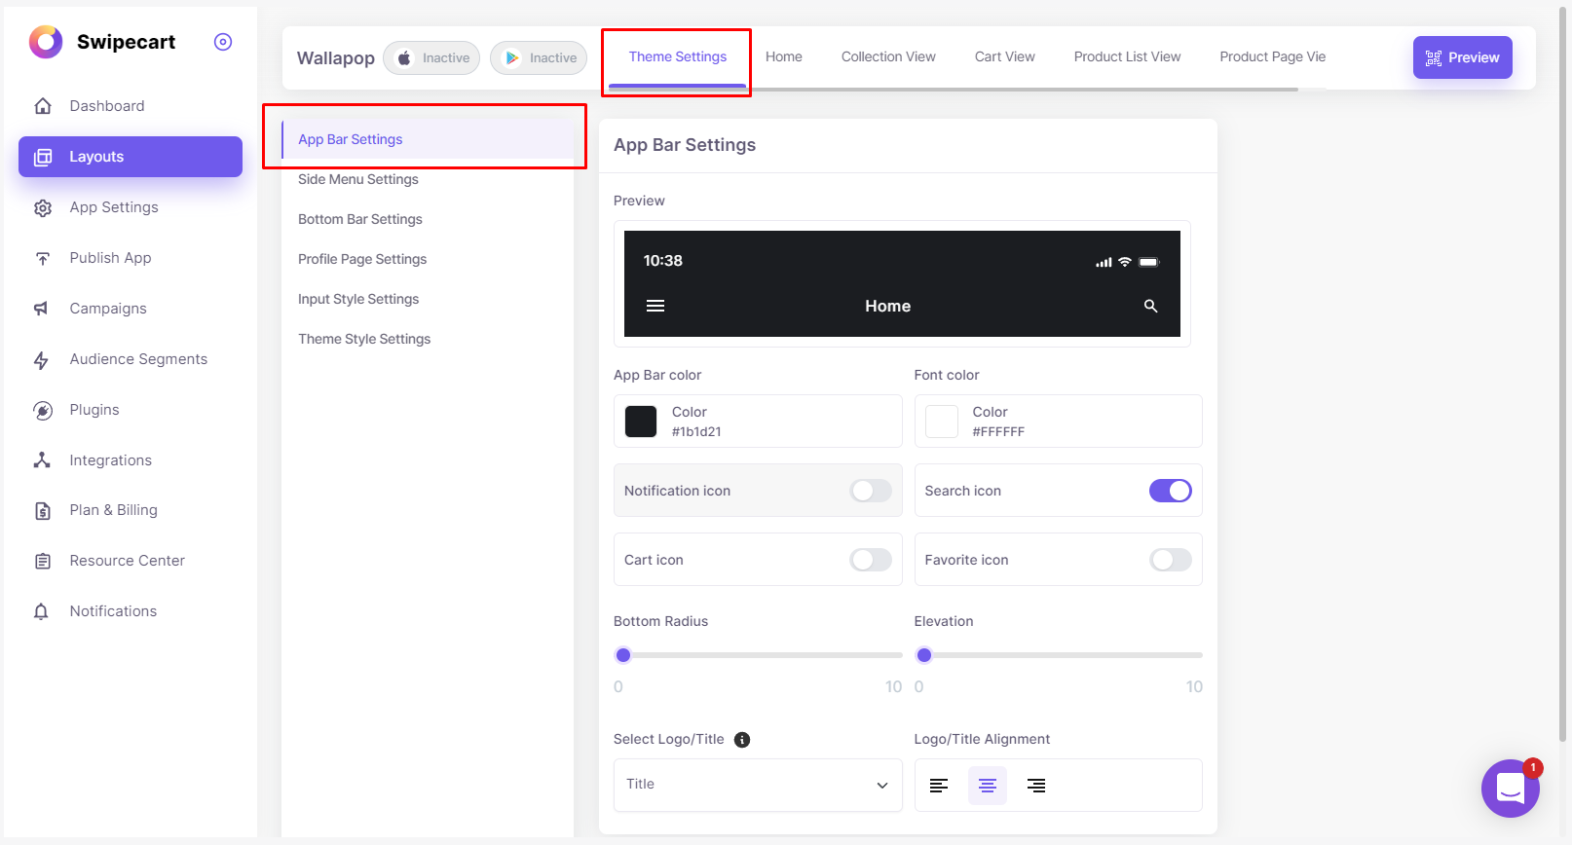Enable the Notification icon toggle

(870, 491)
